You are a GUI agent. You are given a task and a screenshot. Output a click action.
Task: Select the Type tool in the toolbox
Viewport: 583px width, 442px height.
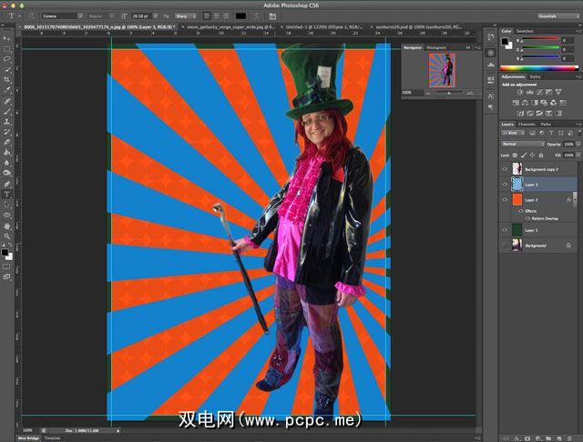pyautogui.click(x=7, y=194)
